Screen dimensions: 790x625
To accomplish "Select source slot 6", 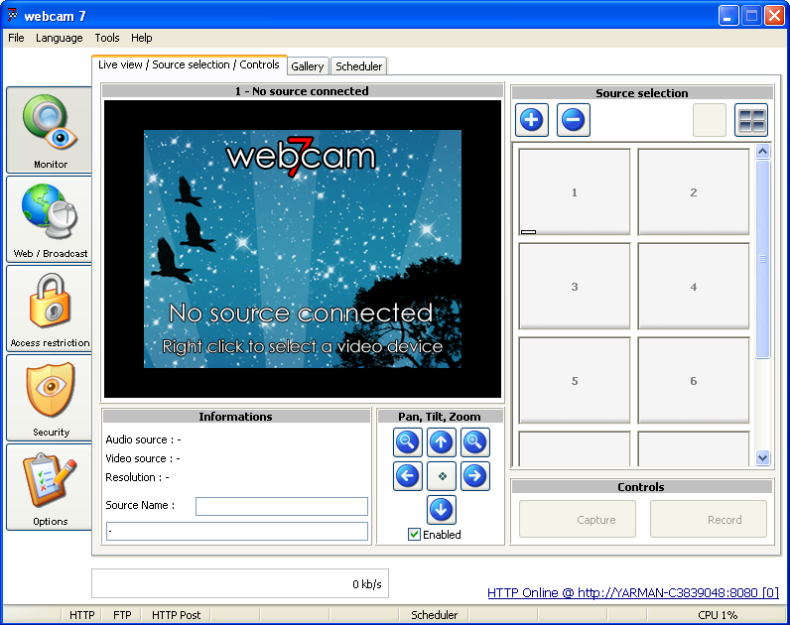I will [x=694, y=381].
